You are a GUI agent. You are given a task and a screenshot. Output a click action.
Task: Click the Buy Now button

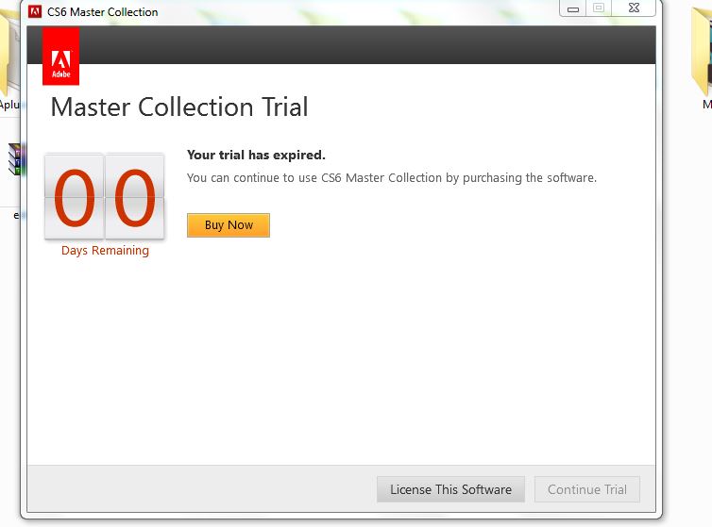click(229, 225)
